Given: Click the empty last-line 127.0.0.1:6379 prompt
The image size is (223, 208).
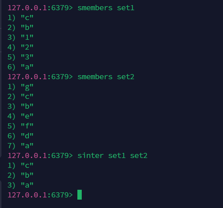Looking at the screenshot, I should 40,195.
